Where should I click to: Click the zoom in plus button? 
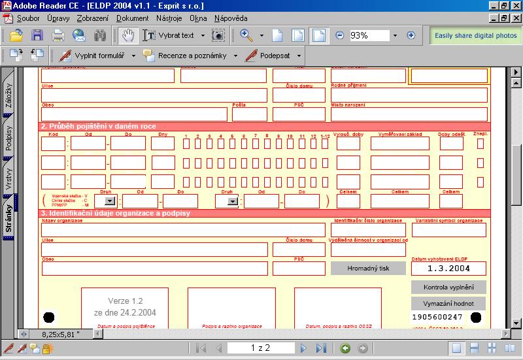click(411, 35)
